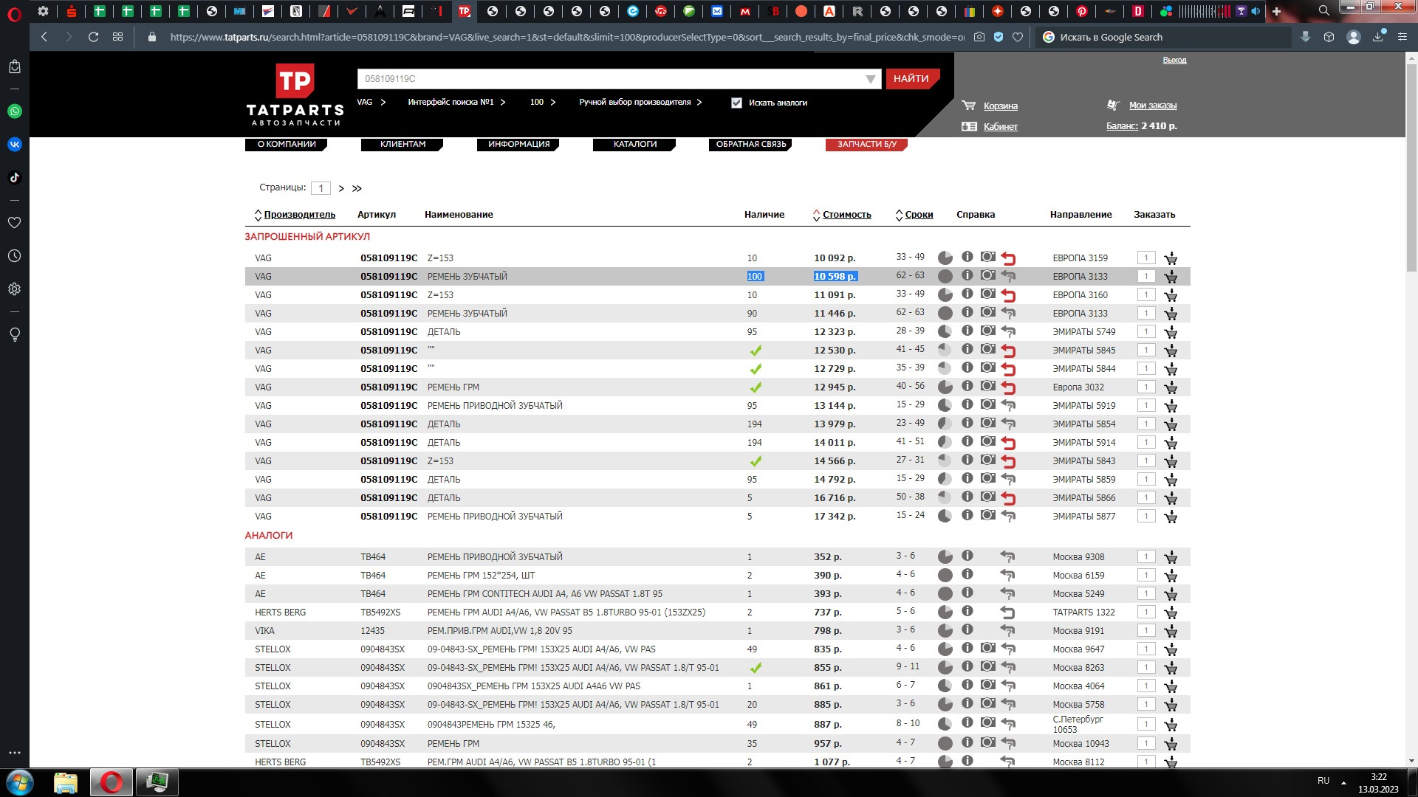Open О КОМПАНИИ menu

[287, 145]
